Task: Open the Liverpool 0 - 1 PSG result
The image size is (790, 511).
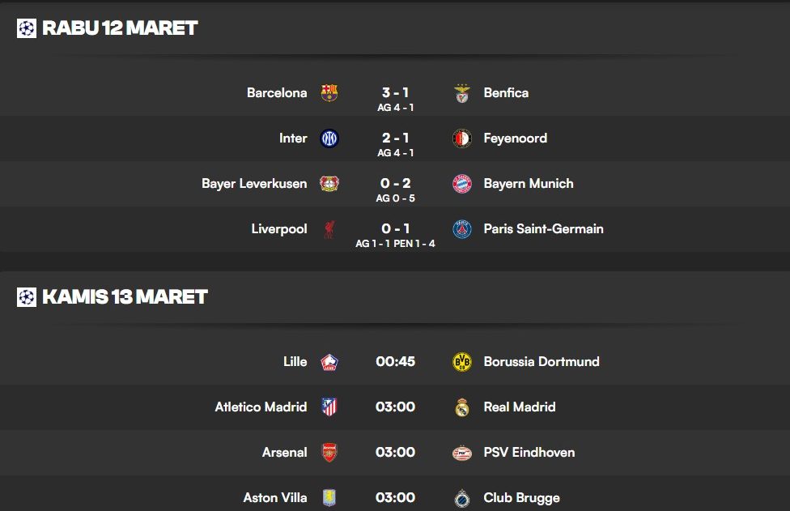Action: point(396,229)
